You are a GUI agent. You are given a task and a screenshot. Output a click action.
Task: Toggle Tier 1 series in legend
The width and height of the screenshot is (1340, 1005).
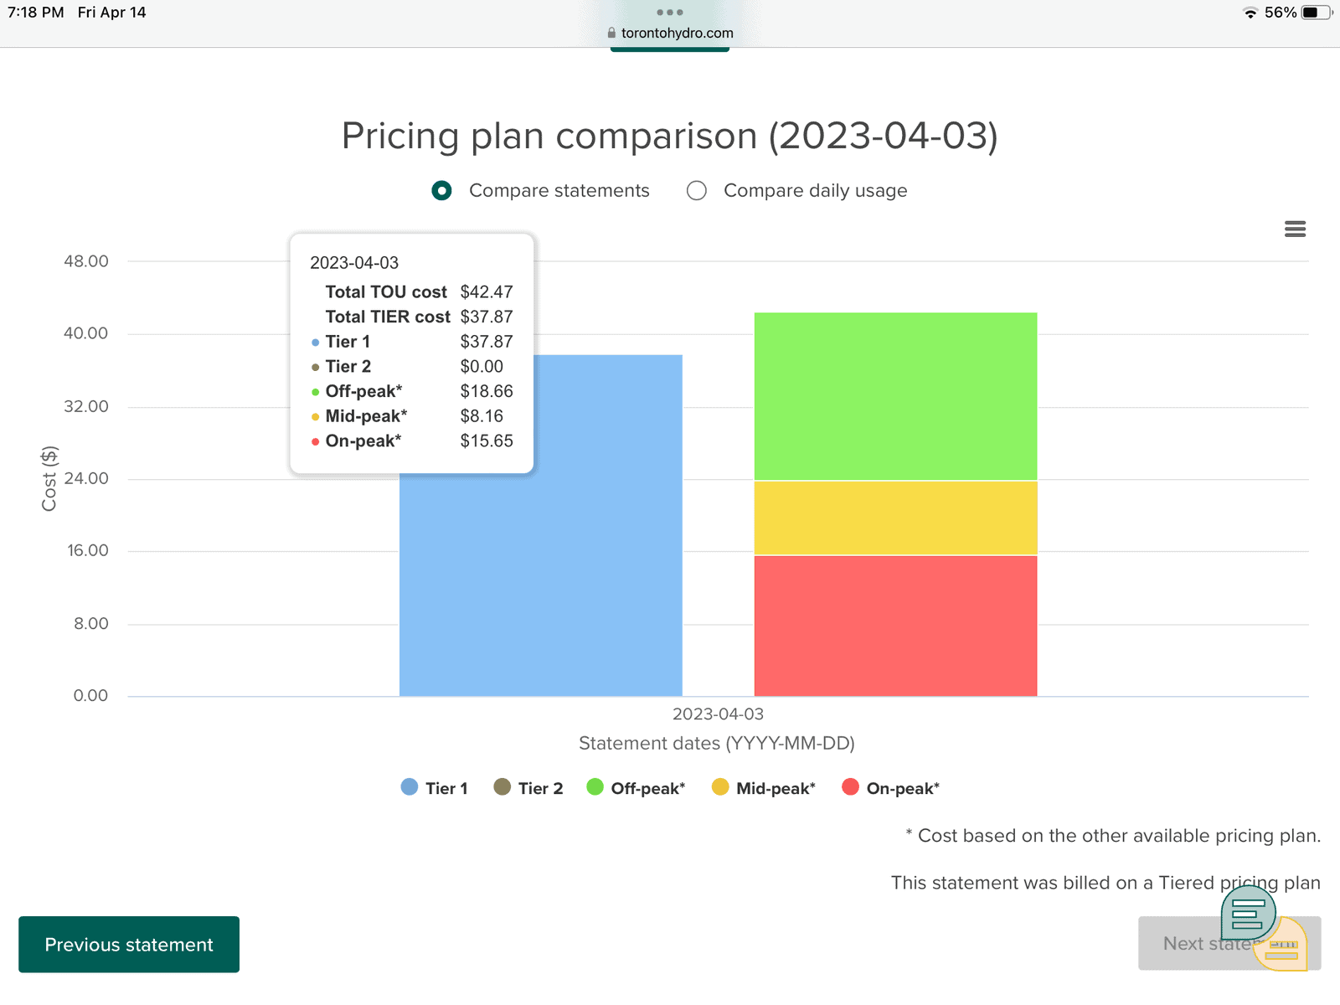[410, 787]
